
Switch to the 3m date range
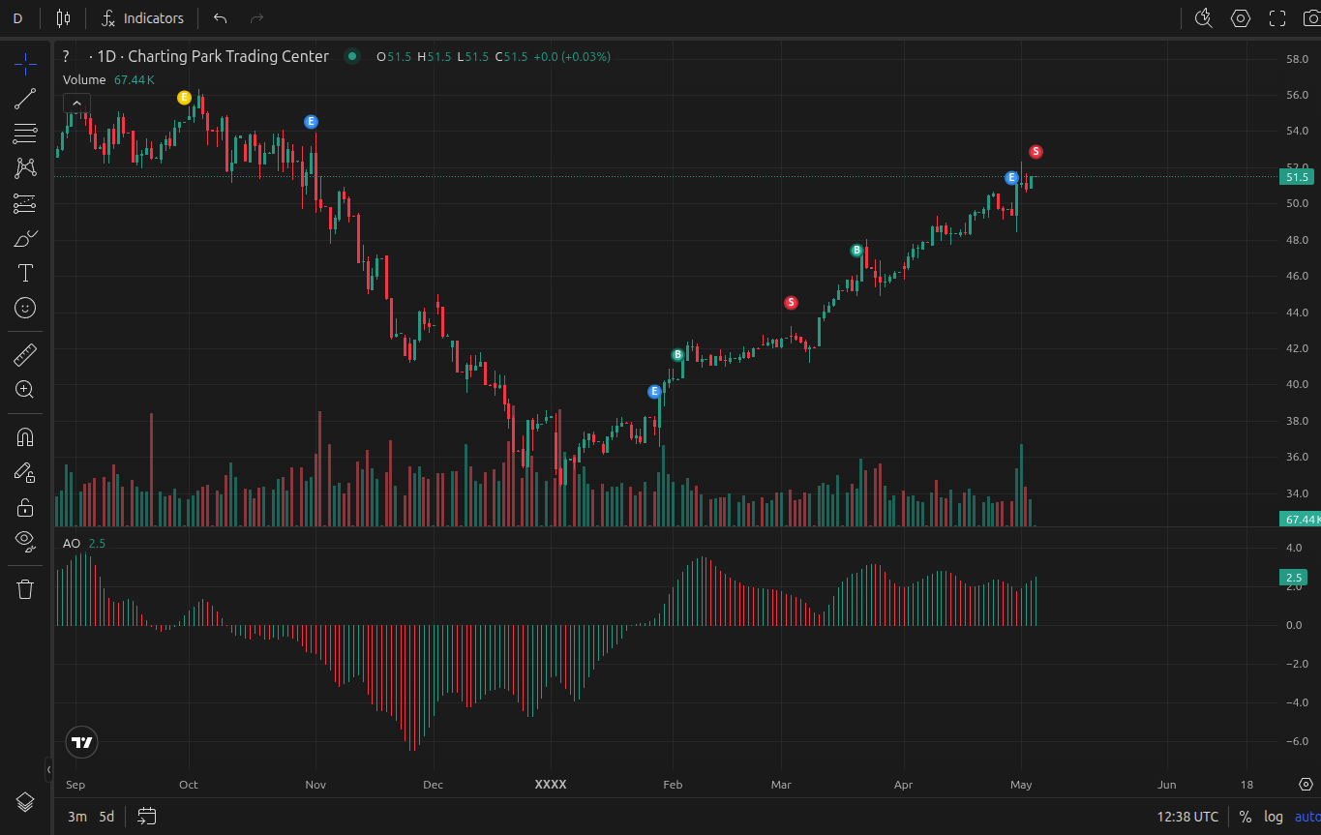[x=76, y=817]
